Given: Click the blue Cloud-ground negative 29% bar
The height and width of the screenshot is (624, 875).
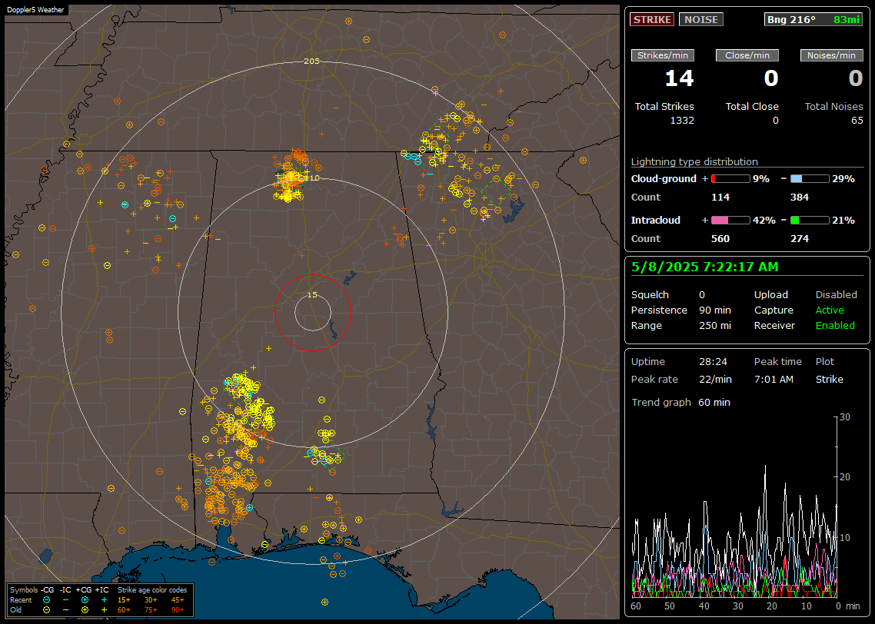Looking at the screenshot, I should coord(809,178).
